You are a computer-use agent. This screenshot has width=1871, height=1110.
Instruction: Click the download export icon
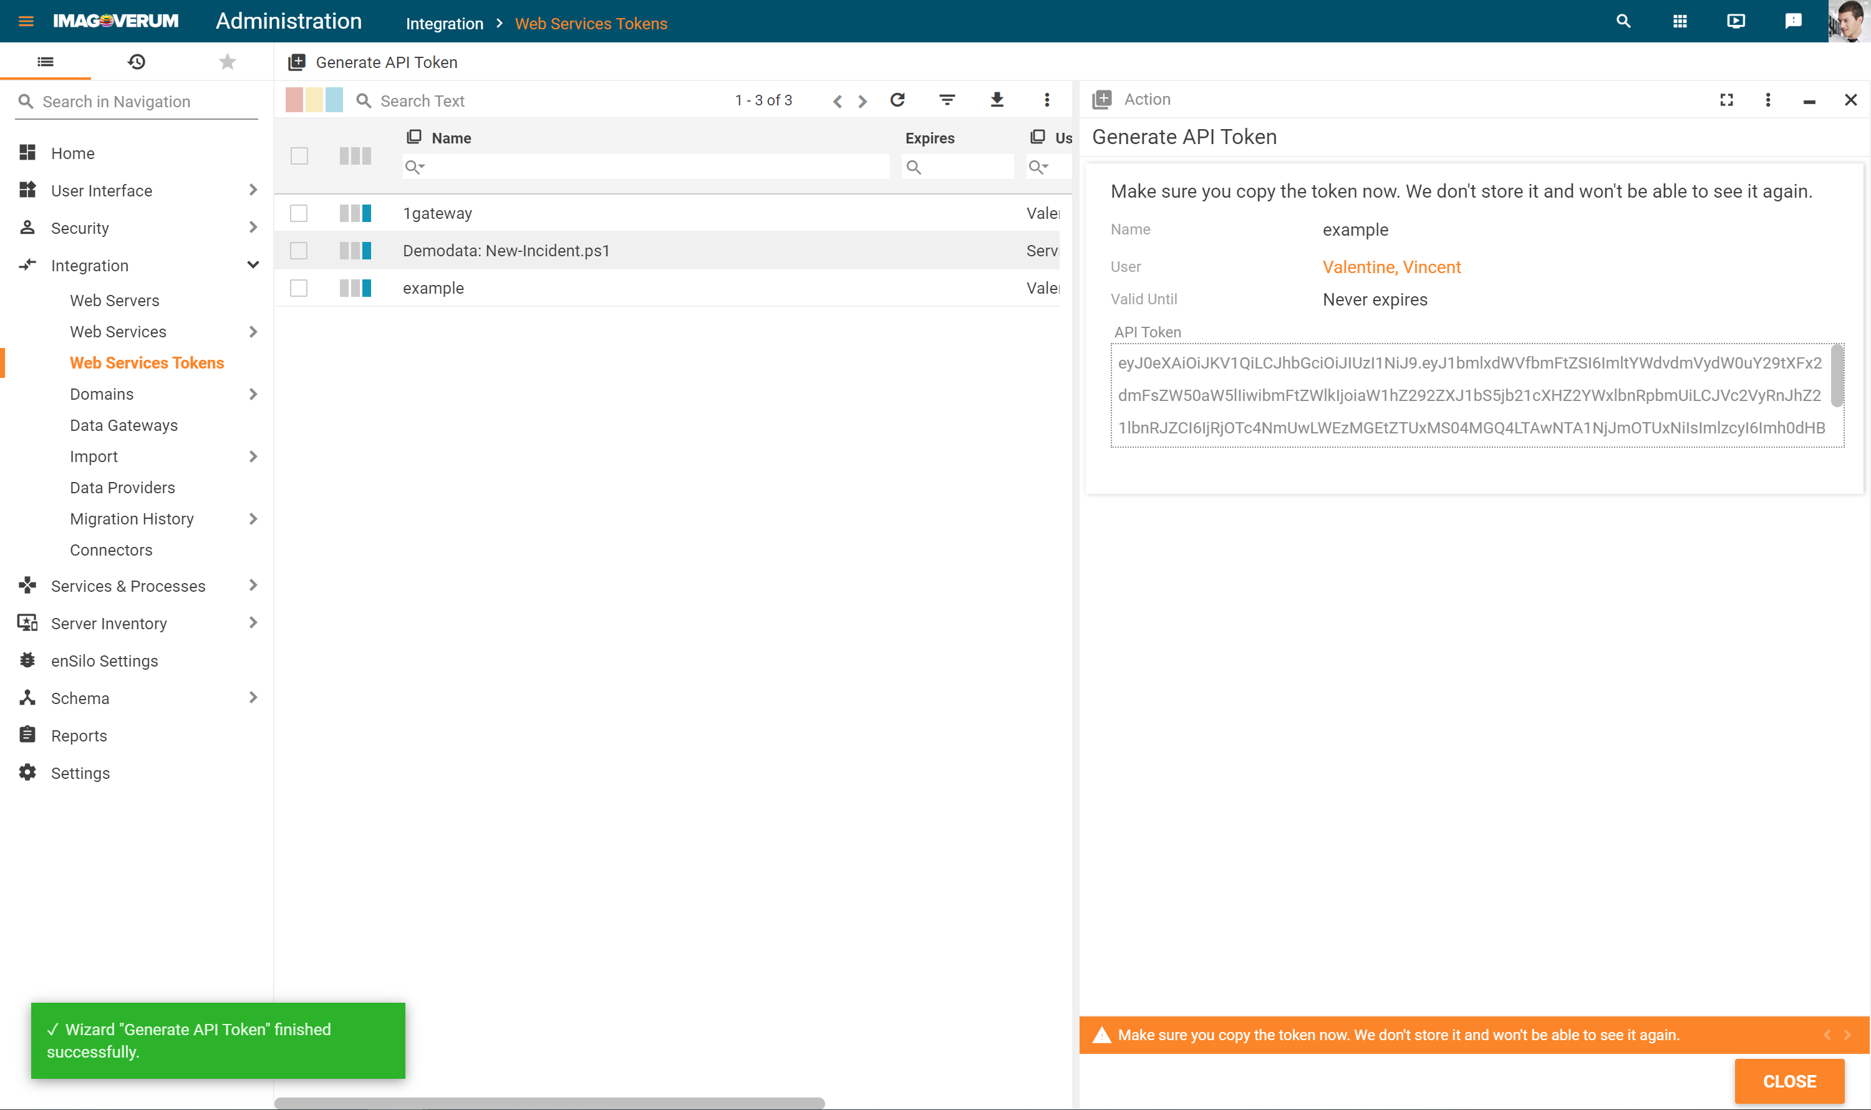pos(997,100)
